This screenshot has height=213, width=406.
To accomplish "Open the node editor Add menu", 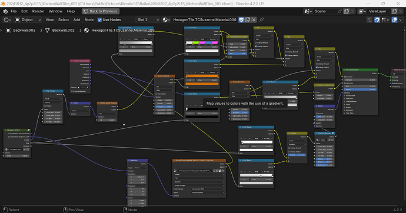I will tap(76, 19).
